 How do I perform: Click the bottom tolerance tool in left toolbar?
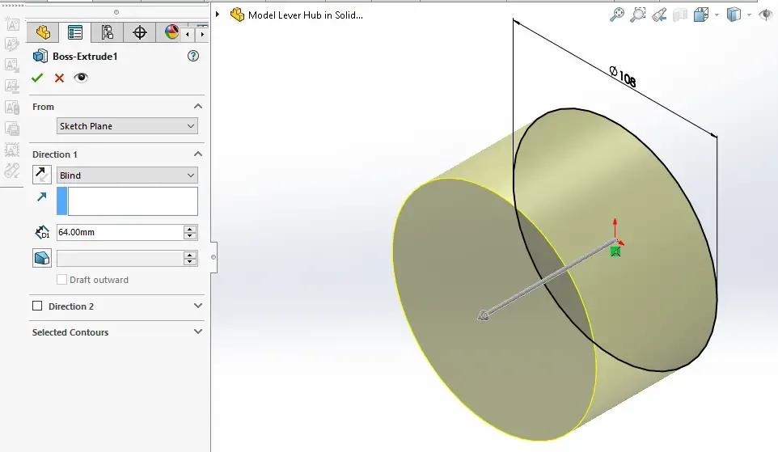tap(12, 171)
